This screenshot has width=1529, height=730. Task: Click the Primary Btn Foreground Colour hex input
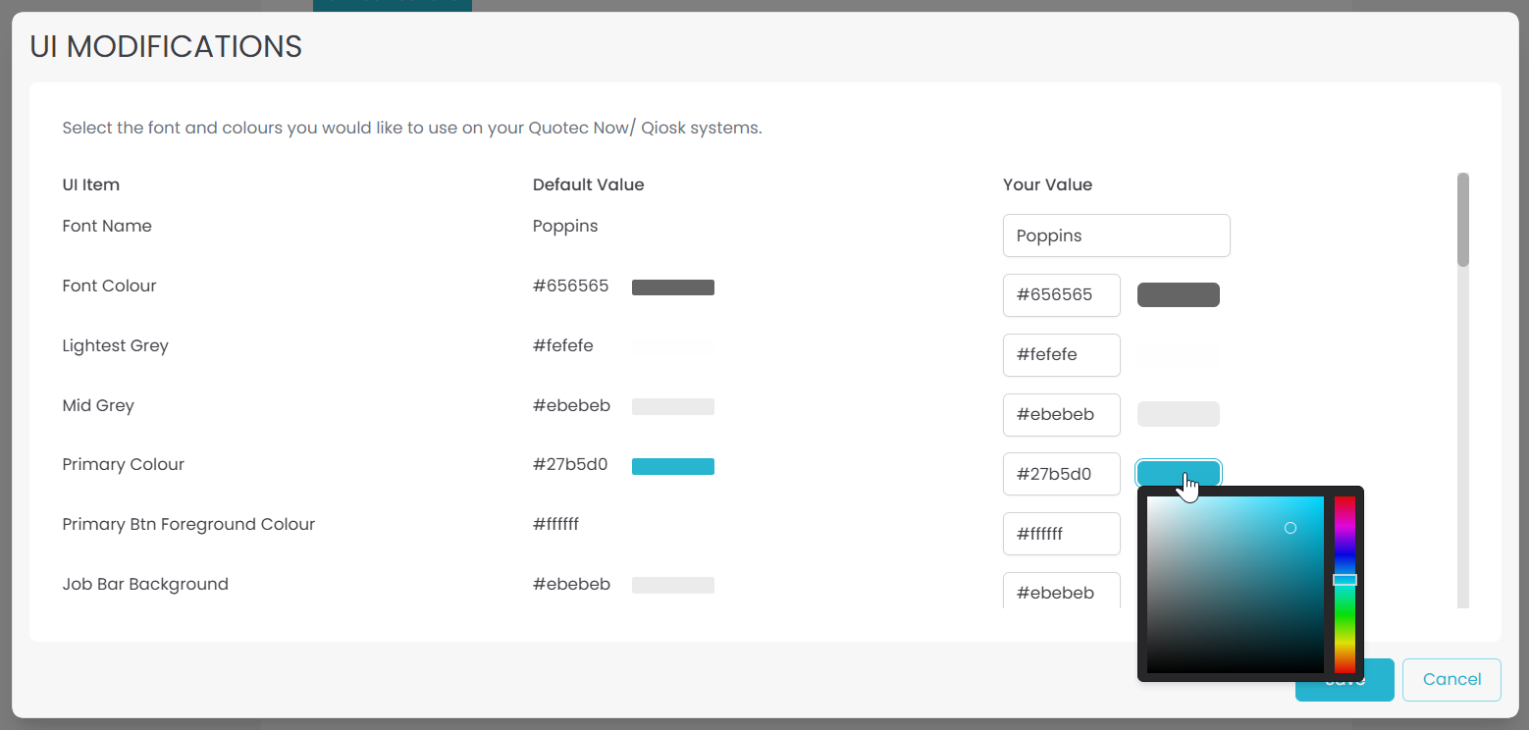[x=1062, y=534]
